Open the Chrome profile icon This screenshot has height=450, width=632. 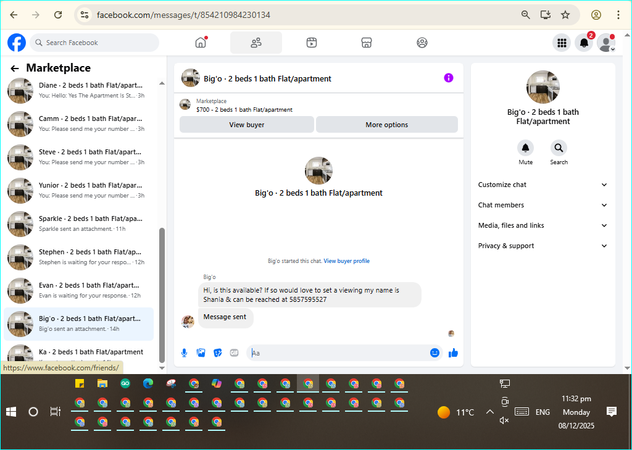coord(596,15)
